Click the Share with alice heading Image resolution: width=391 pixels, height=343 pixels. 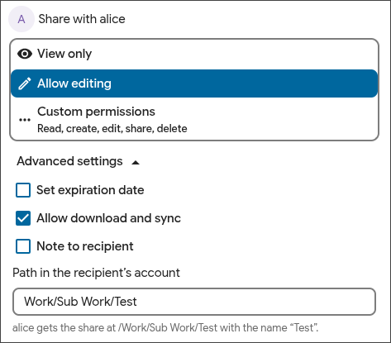(82, 19)
